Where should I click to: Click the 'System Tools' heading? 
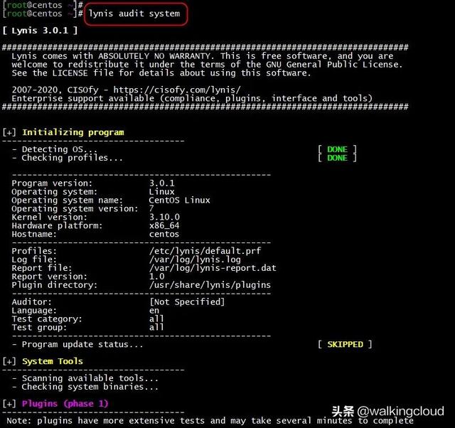53,361
